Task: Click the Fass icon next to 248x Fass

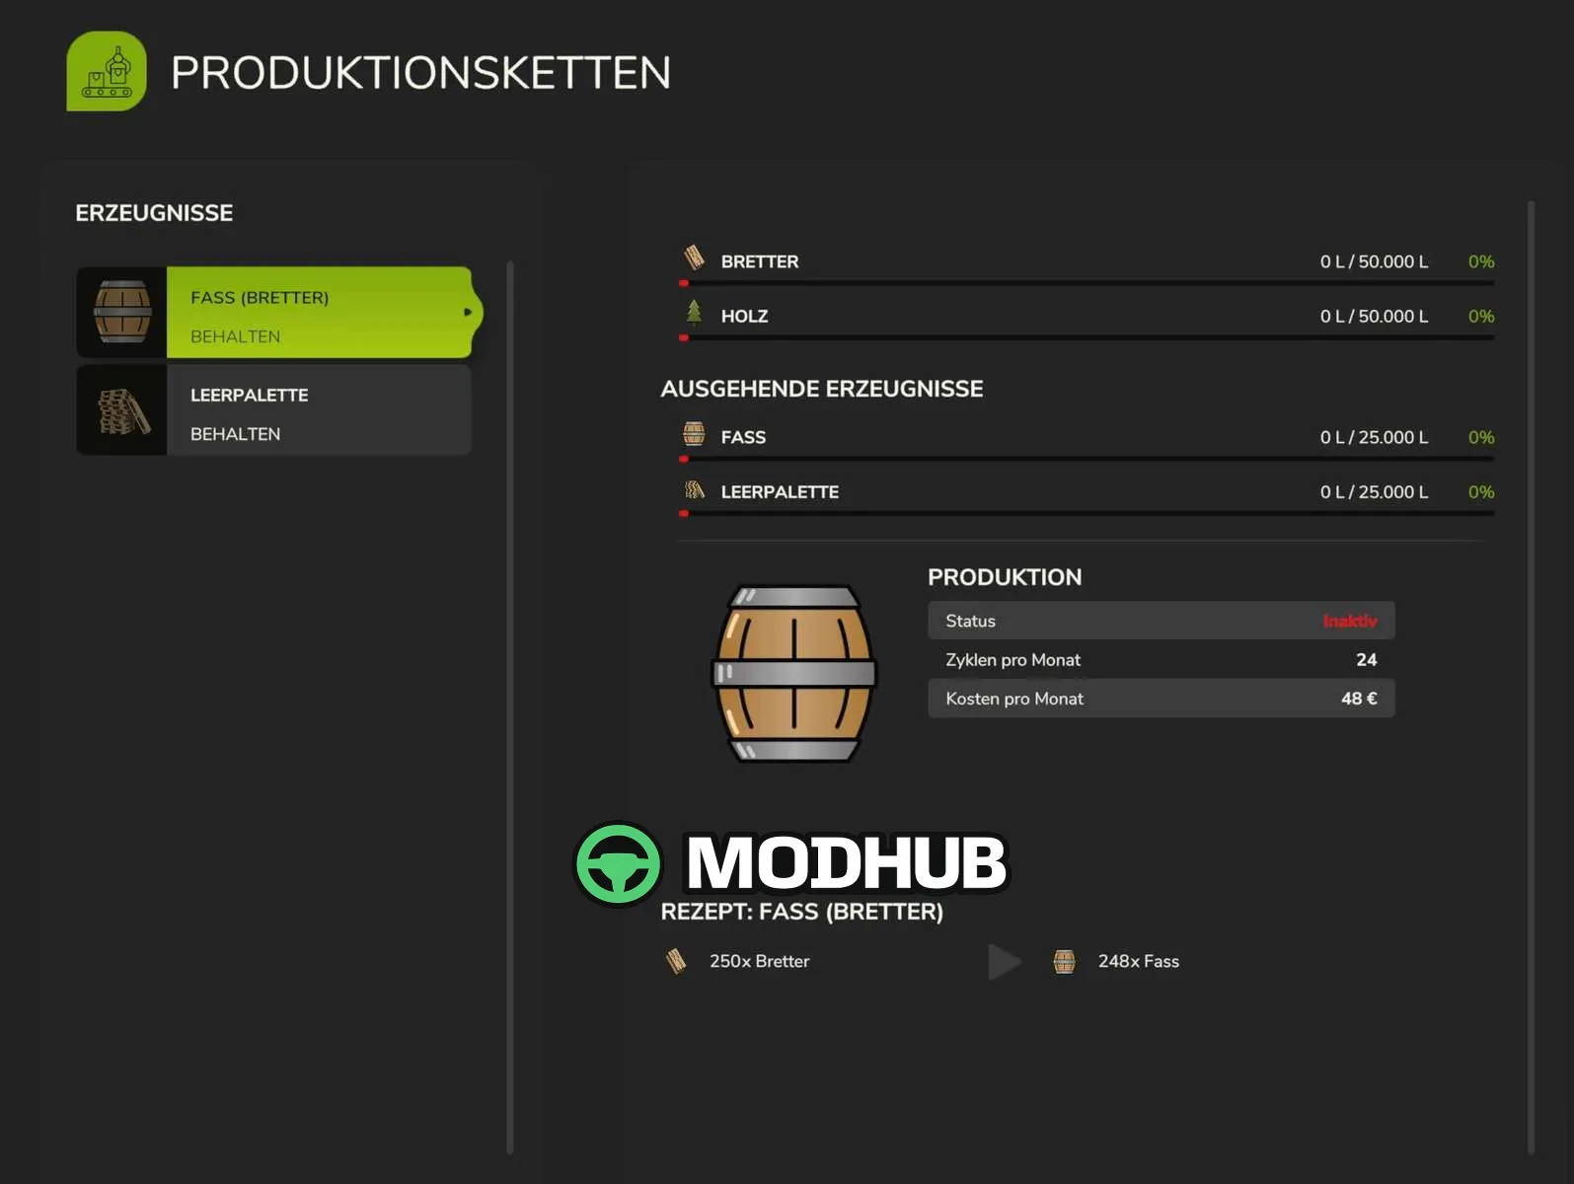Action: click(1064, 960)
